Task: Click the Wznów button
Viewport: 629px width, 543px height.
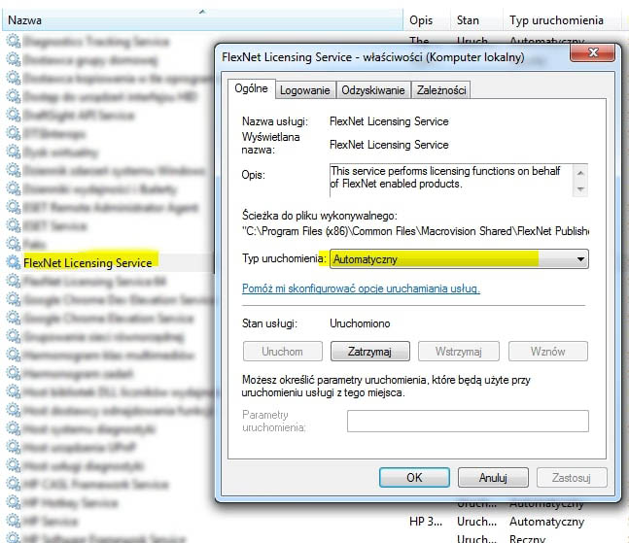Action: [548, 352]
